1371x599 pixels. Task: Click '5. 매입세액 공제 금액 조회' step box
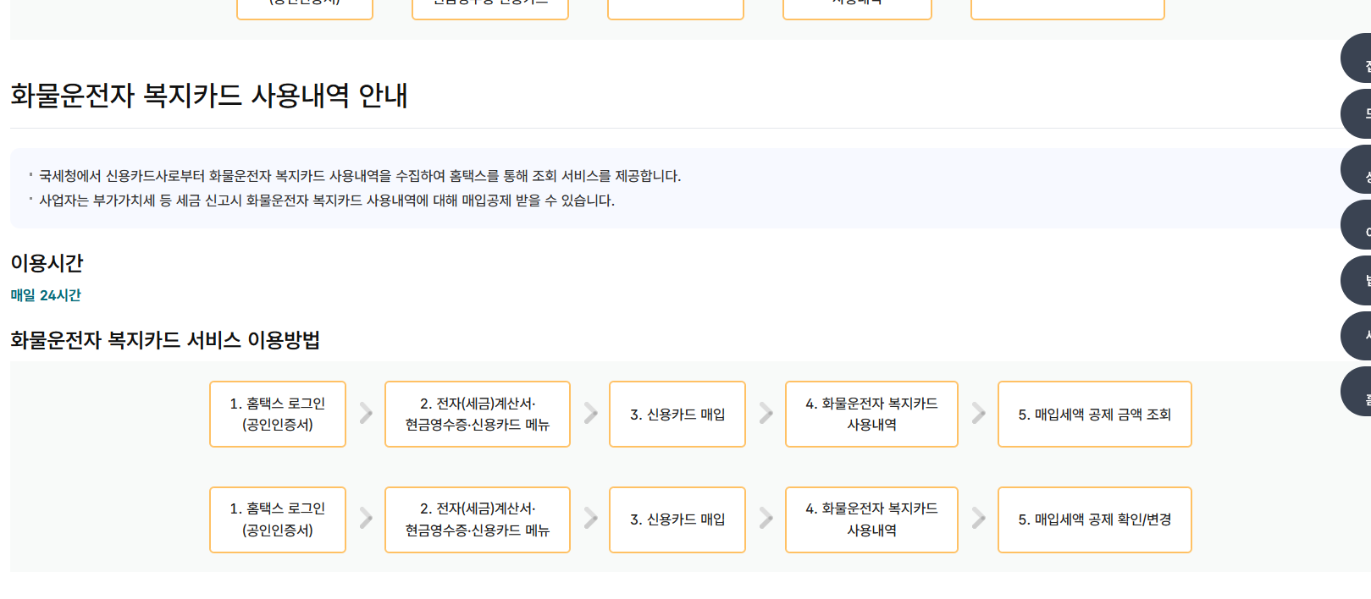[x=1094, y=414]
